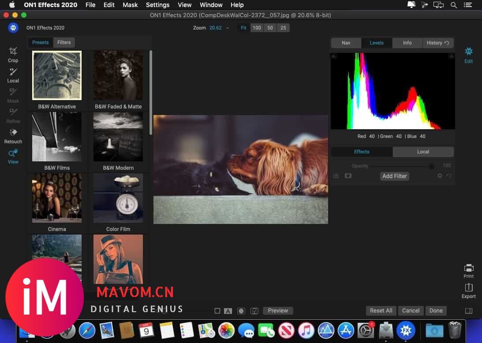This screenshot has width=482, height=343.
Task: Open Calendar from the dock
Action: [x=146, y=331]
